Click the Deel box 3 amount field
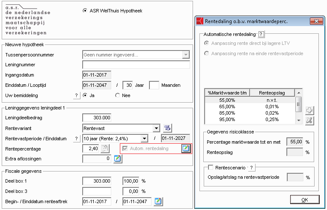The width and height of the screenshot is (327, 210). point(97,191)
